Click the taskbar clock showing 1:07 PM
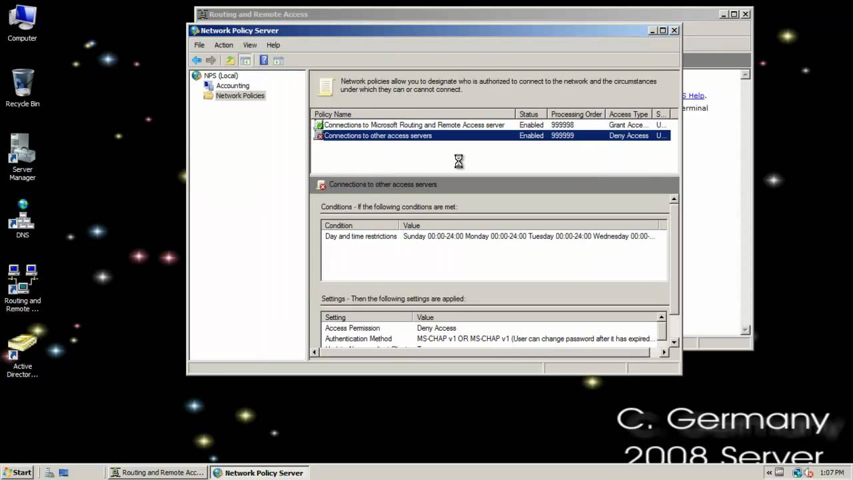 832,473
